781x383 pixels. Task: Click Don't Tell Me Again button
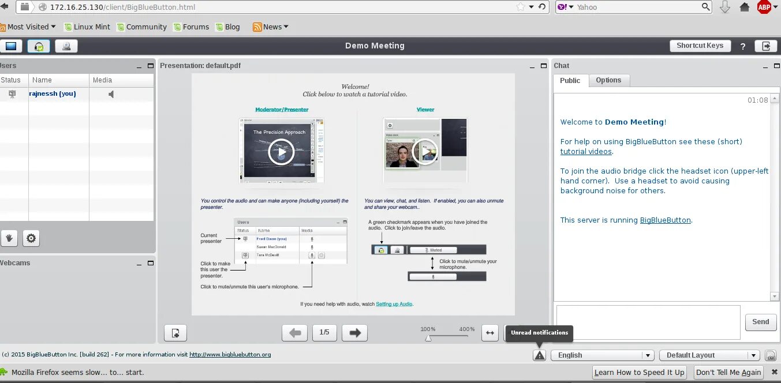point(728,373)
